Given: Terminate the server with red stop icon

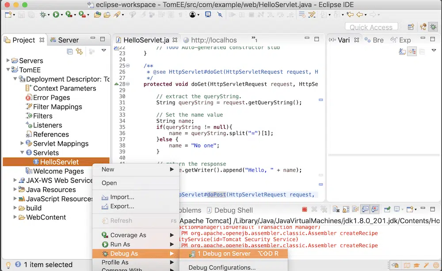Looking at the screenshot, I should tap(305, 210).
